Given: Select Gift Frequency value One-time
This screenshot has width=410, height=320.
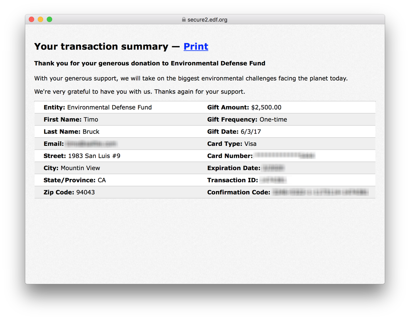Looking at the screenshot, I should click(273, 120).
